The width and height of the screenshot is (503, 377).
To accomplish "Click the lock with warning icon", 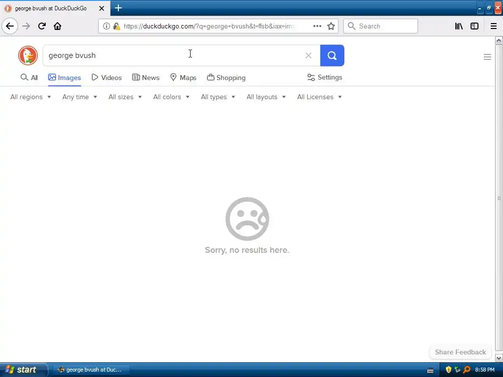I will click(x=117, y=26).
